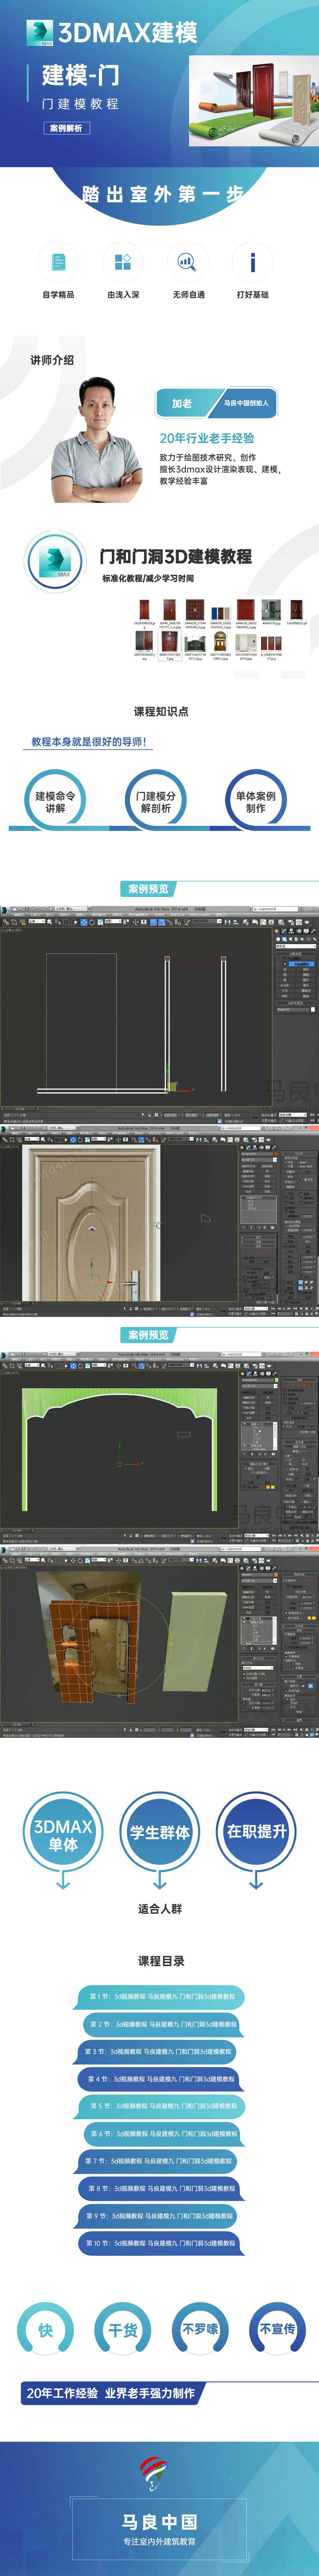The width and height of the screenshot is (319, 2576).
Task: Click the 打好基础 info icon
Action: tap(252, 262)
